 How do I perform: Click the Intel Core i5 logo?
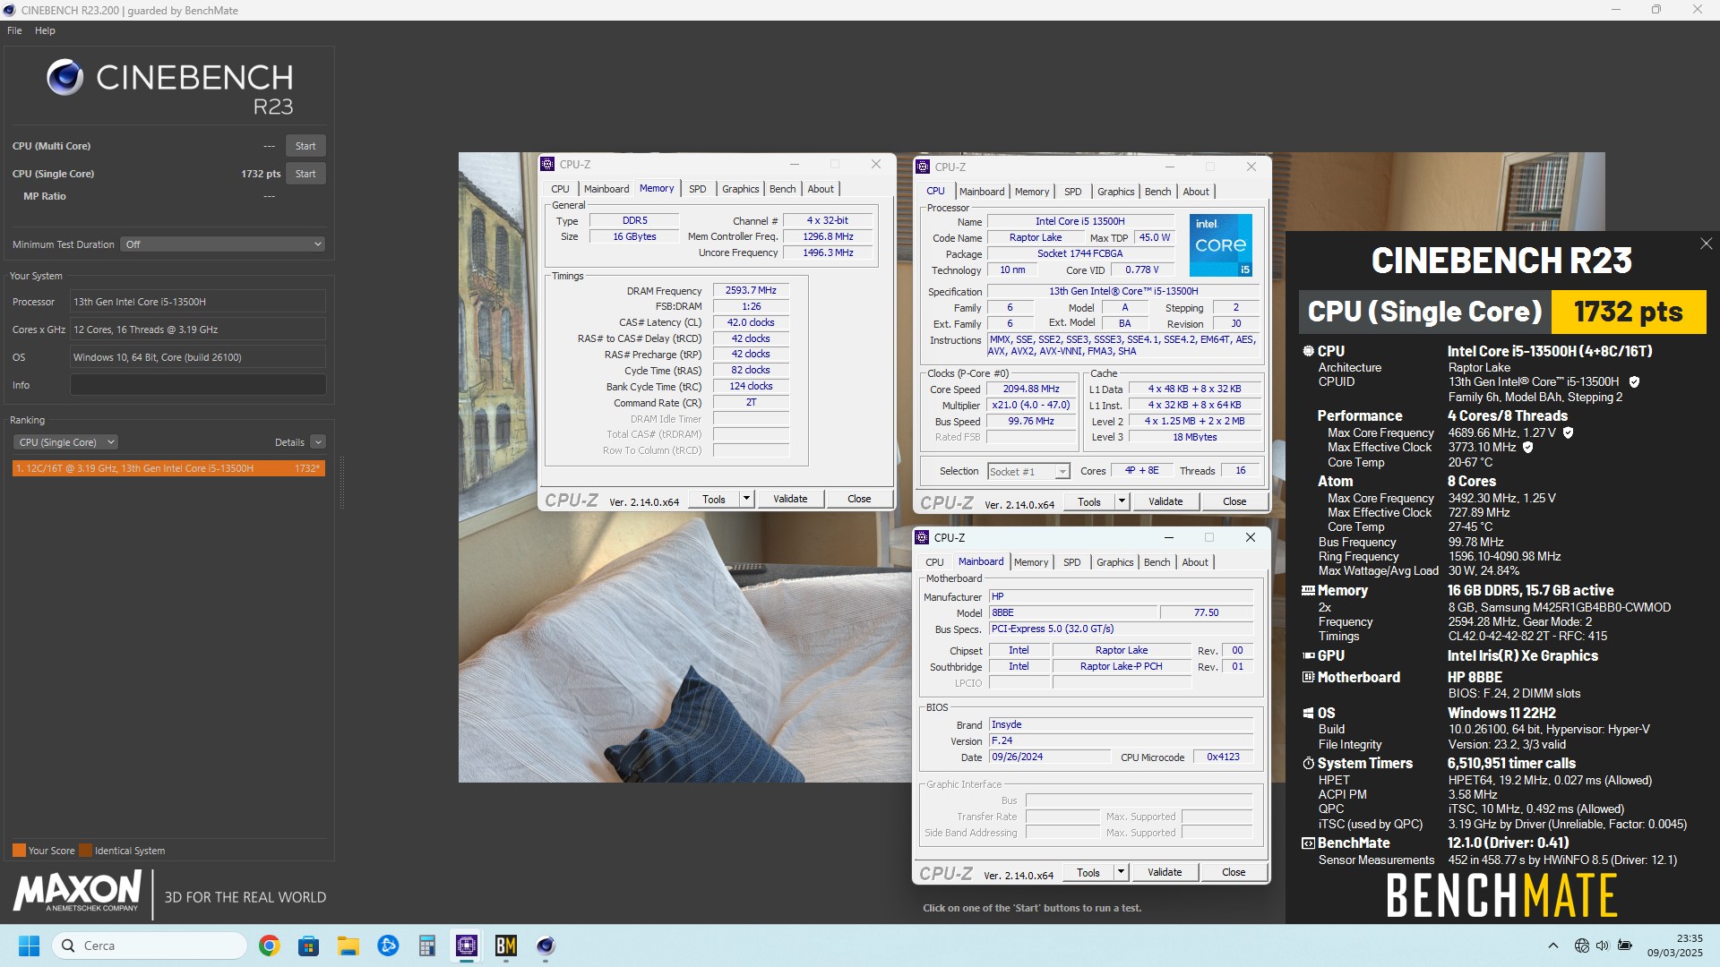[x=1220, y=245]
